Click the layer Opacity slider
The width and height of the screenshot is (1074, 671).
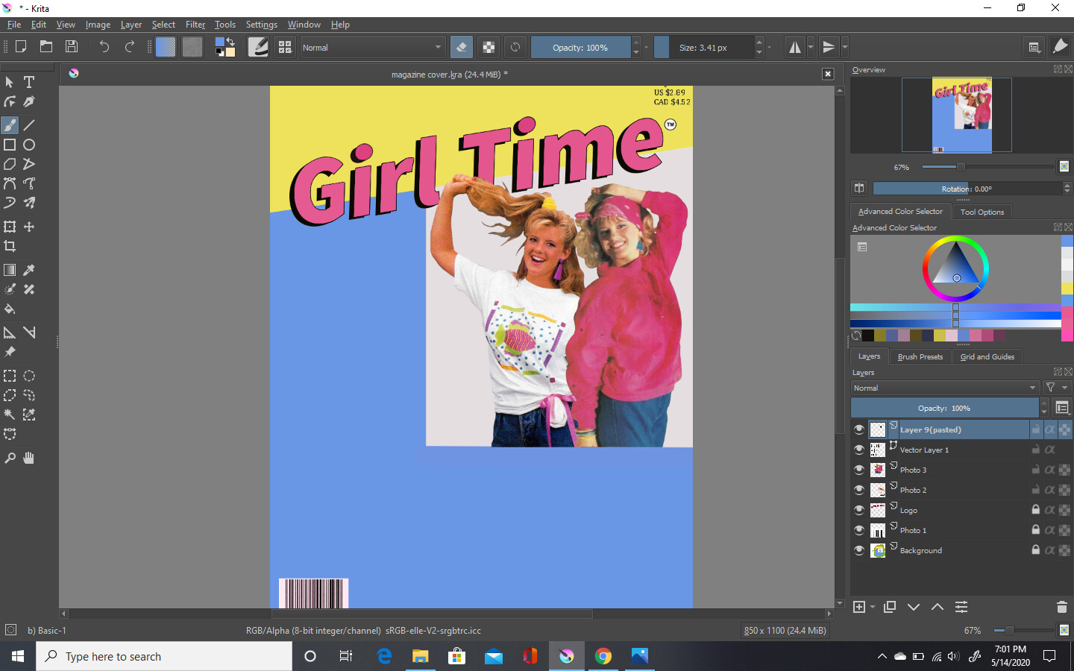[944, 408]
